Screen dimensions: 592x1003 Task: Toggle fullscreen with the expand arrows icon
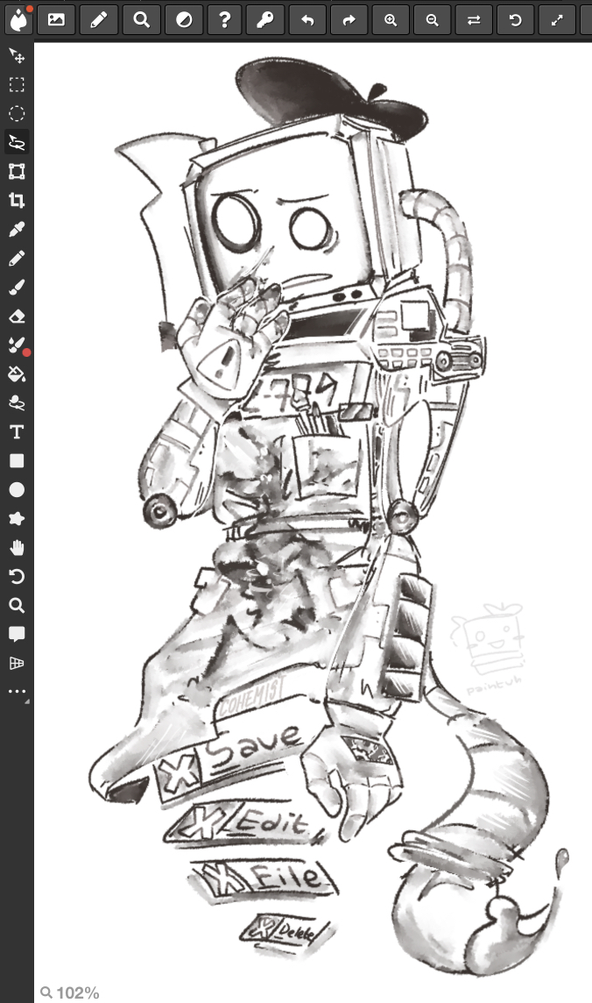point(557,20)
